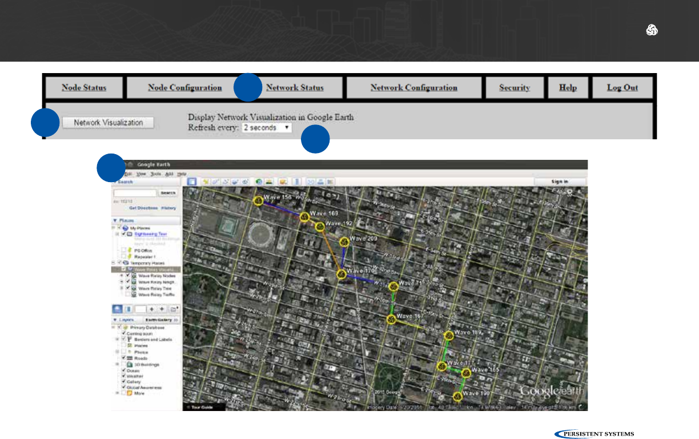Click the Wave 167 node marker

click(392, 319)
